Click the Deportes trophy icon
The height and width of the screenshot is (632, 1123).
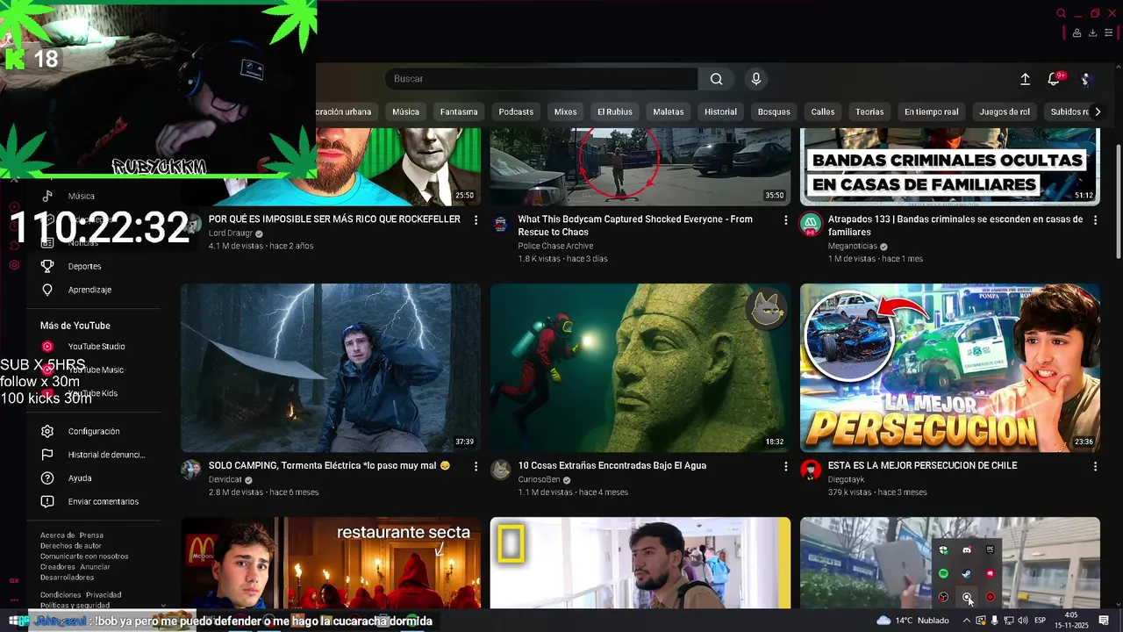[47, 266]
